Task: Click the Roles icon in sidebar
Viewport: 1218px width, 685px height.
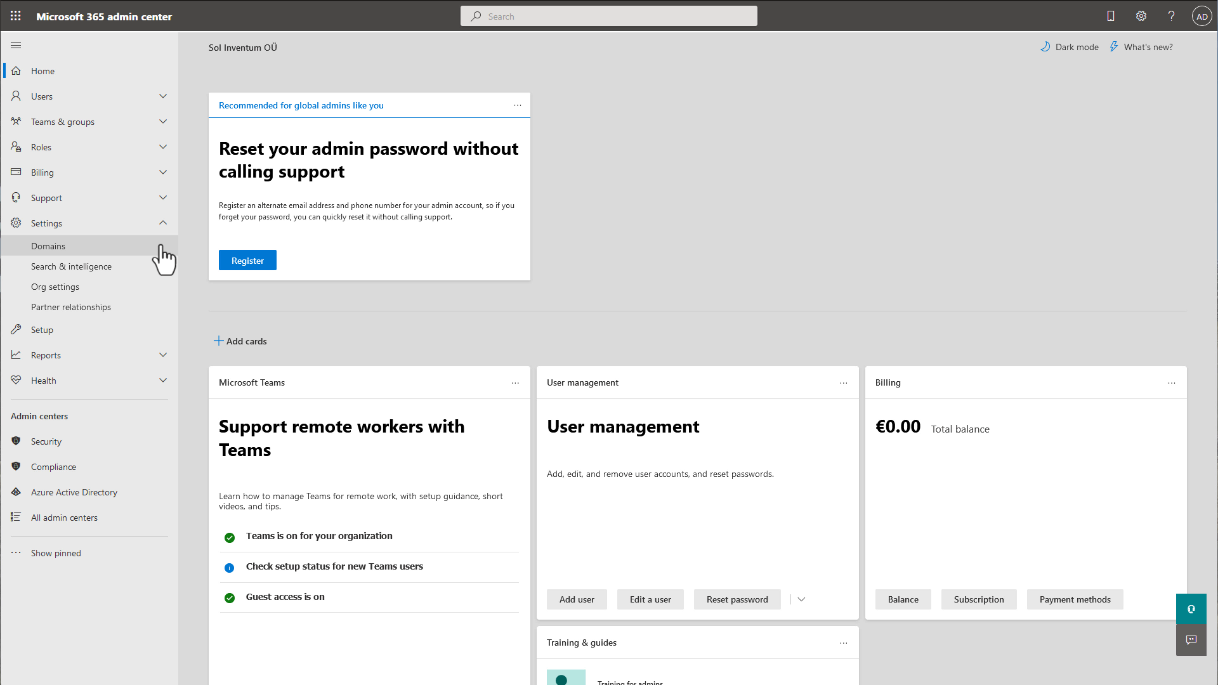Action: 16,147
